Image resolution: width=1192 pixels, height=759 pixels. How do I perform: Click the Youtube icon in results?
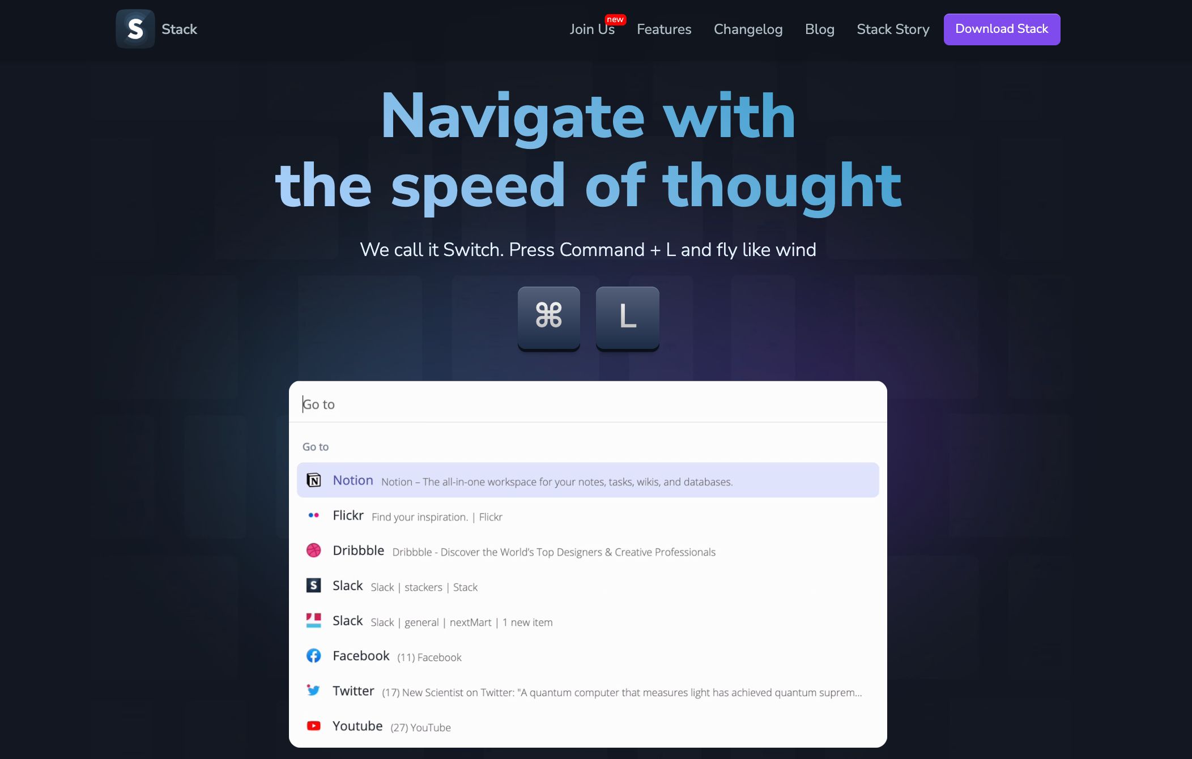[314, 726]
